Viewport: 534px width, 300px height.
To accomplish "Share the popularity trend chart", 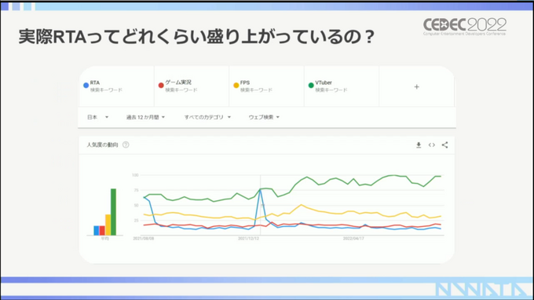I will [444, 145].
